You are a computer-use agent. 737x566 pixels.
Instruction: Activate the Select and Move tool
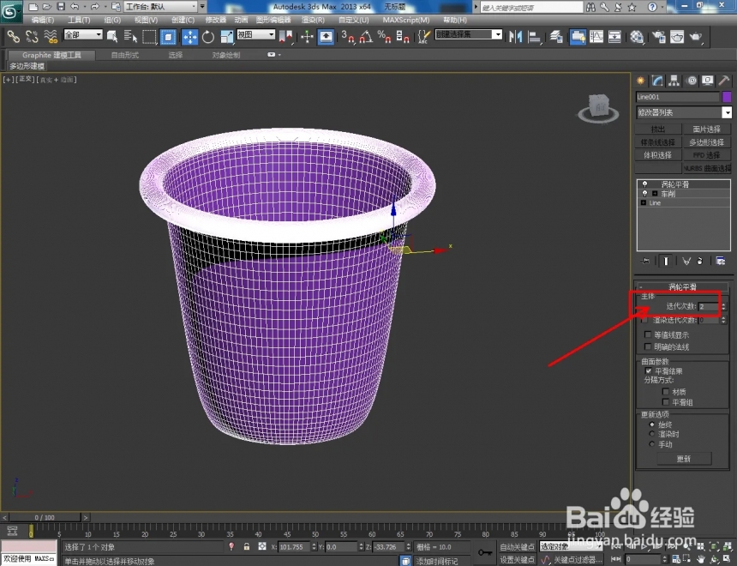click(190, 37)
